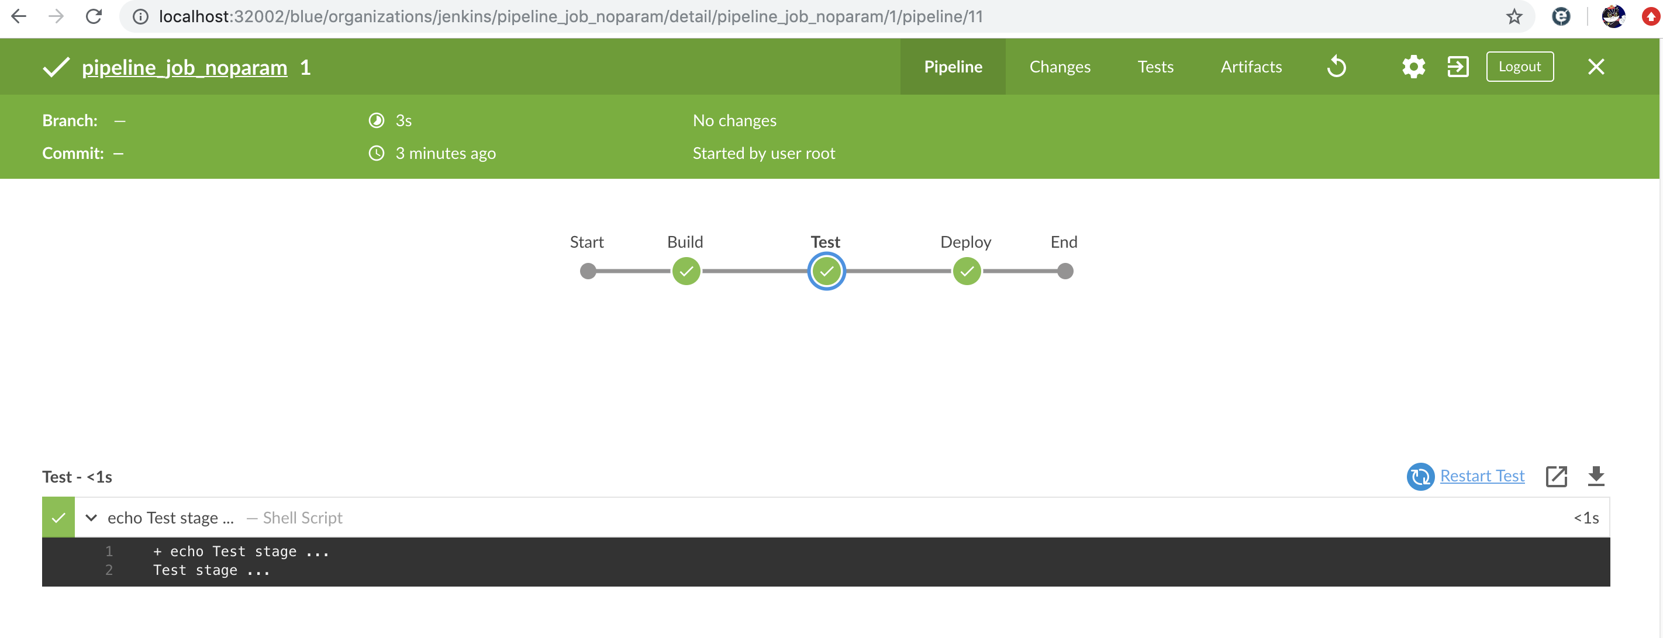Open the Artifacts tab
The width and height of the screenshot is (1663, 638).
pos(1251,67)
